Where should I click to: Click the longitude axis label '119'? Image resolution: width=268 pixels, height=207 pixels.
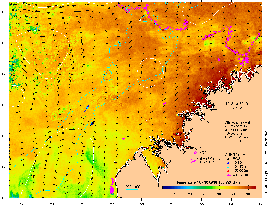pyautogui.click(x=21, y=204)
